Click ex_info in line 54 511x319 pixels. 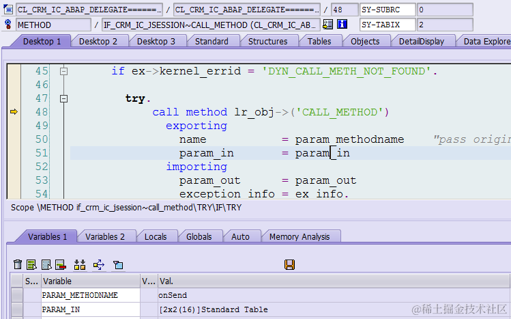pyautogui.click(x=319, y=194)
